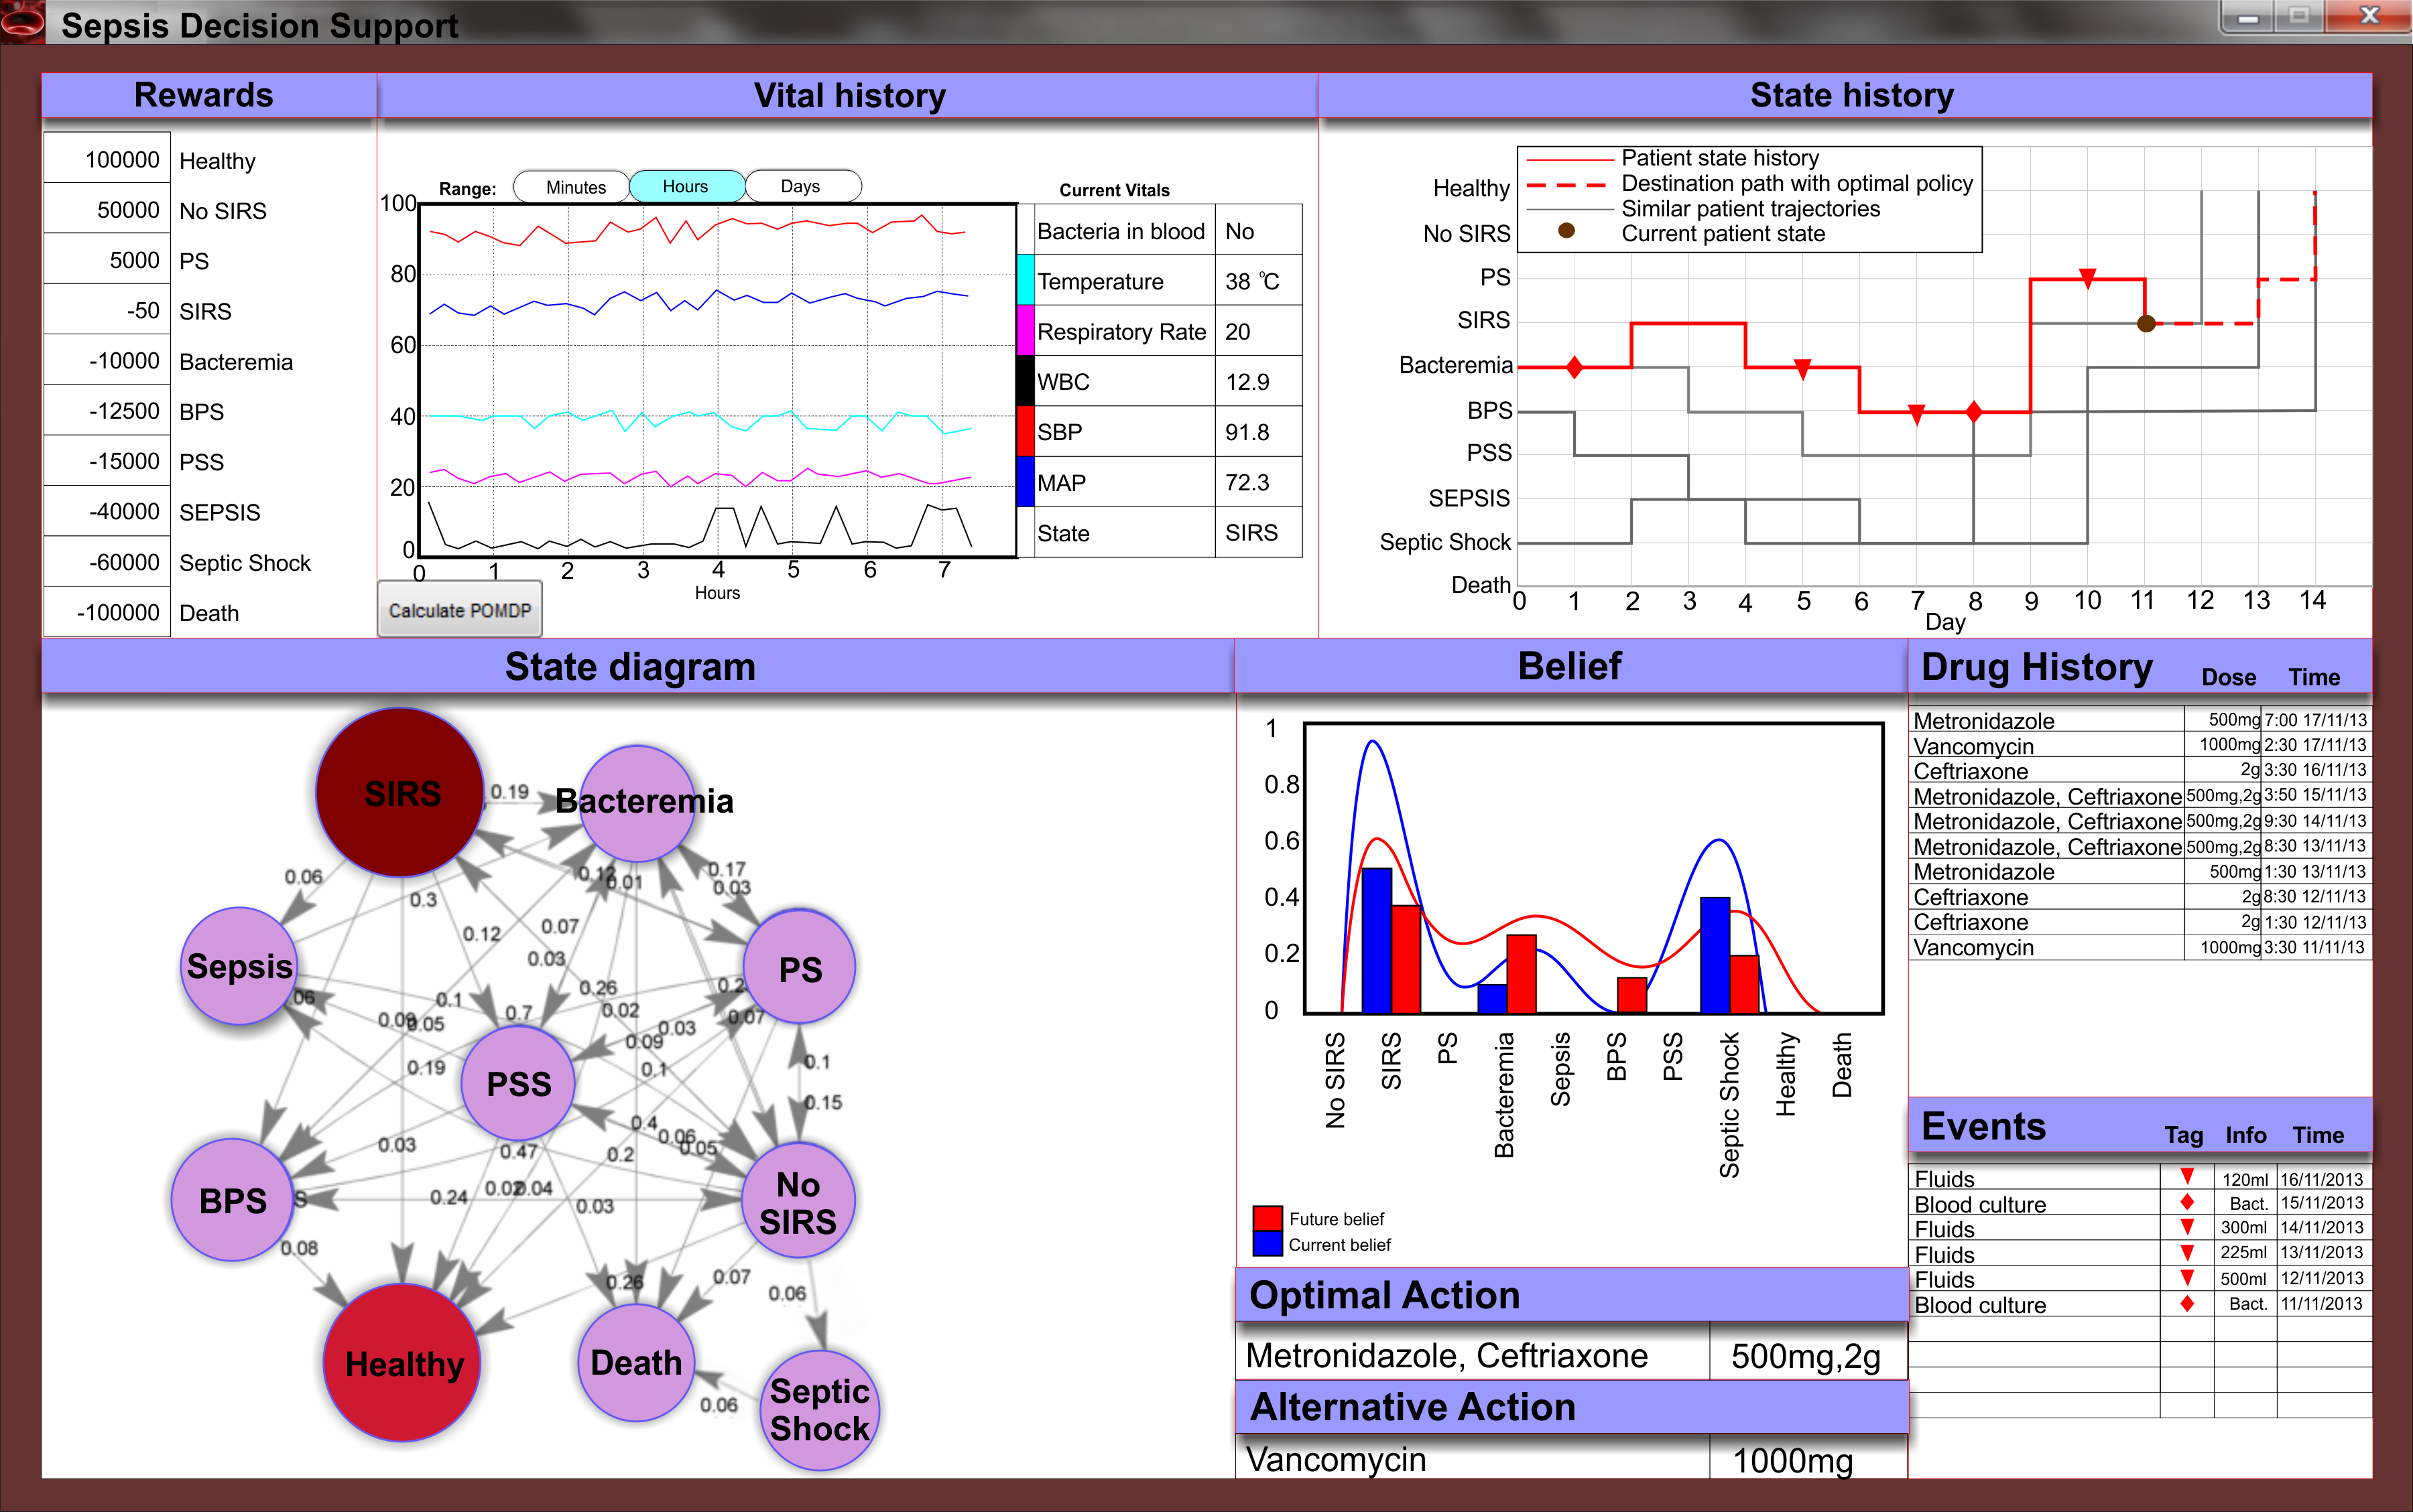
Task: Choose alternative action Vancomycin
Action: (x=1336, y=1459)
